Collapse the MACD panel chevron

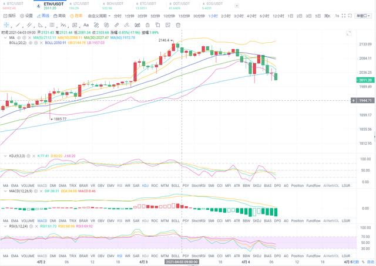click(5, 191)
